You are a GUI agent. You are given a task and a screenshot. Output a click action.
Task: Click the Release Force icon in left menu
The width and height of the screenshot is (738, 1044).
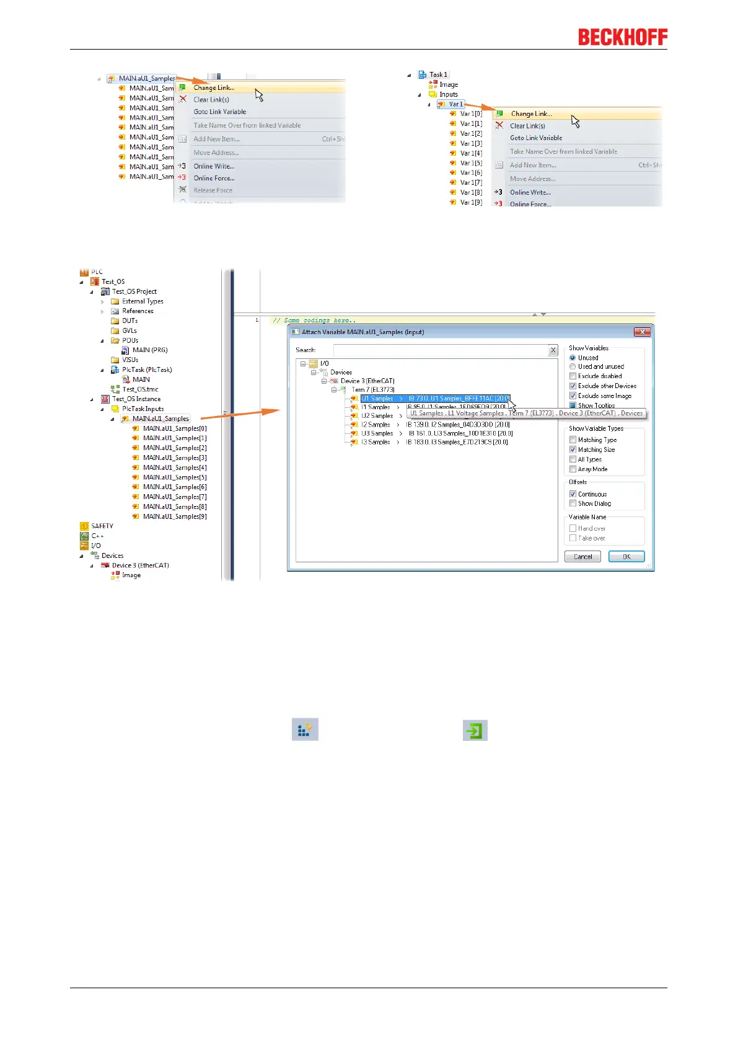click(x=183, y=190)
